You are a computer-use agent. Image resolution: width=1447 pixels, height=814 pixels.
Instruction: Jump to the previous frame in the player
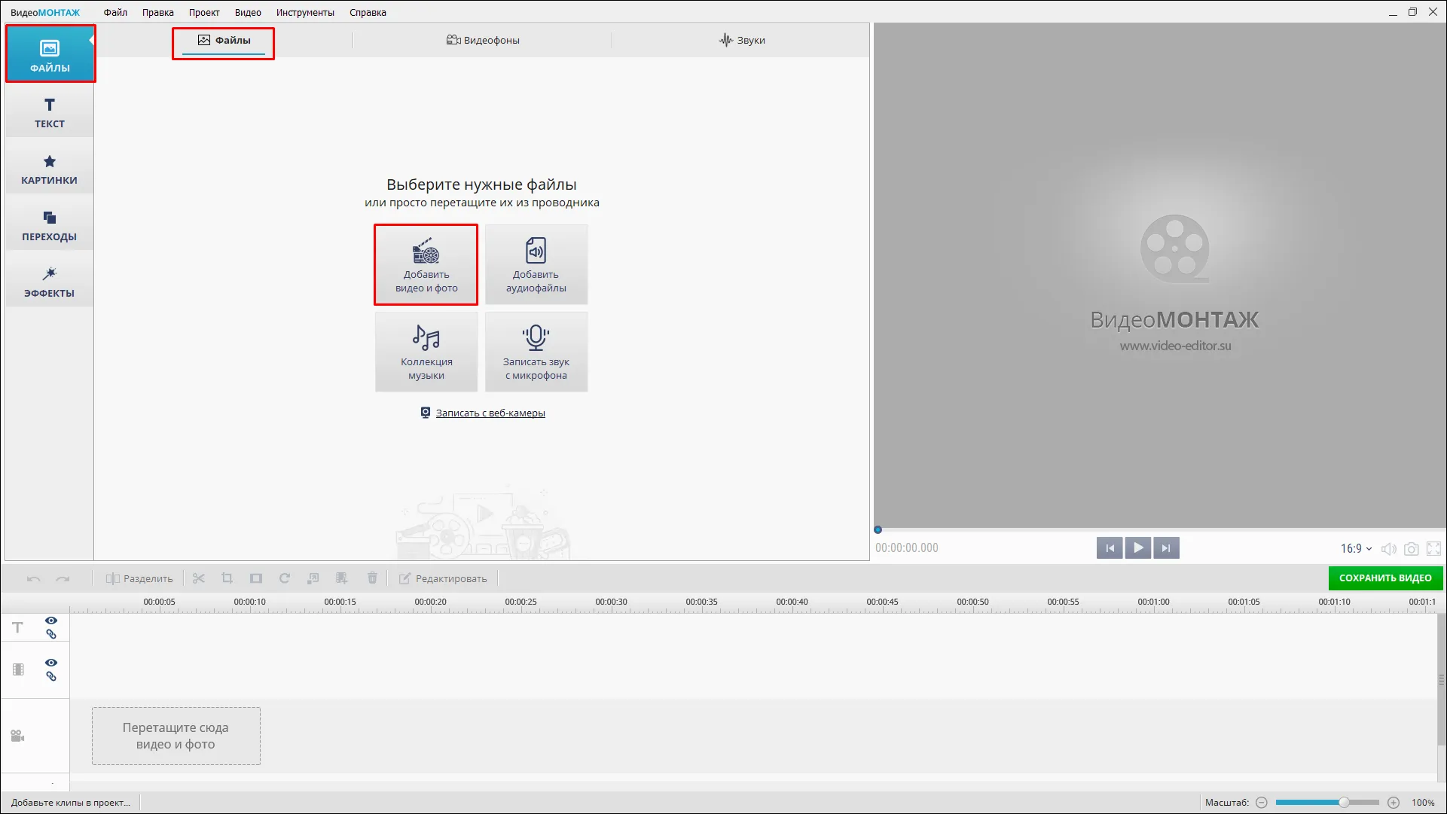click(x=1110, y=548)
